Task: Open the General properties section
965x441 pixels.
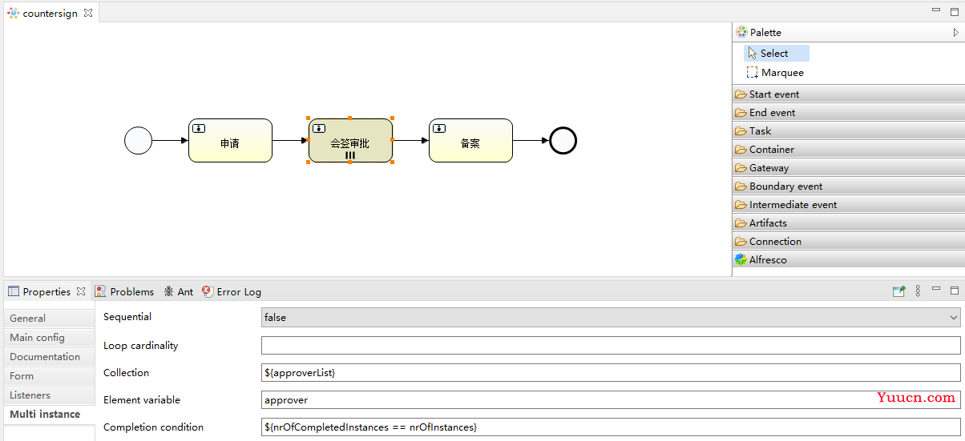Action: pos(49,318)
